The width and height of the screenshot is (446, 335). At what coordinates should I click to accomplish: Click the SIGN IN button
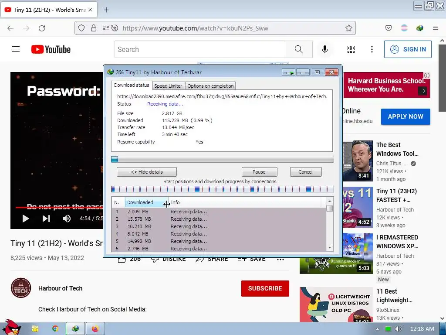coord(408,49)
